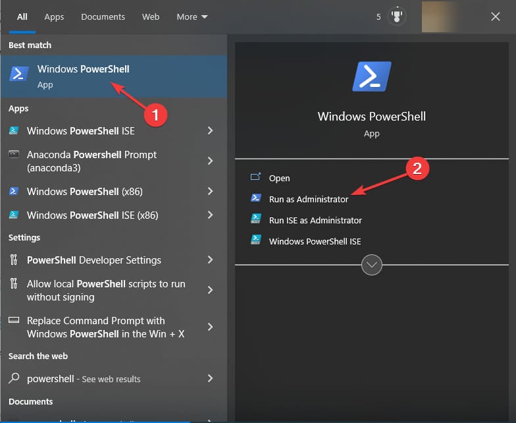Click the PowerShell Developer Settings icon

[x=14, y=260]
